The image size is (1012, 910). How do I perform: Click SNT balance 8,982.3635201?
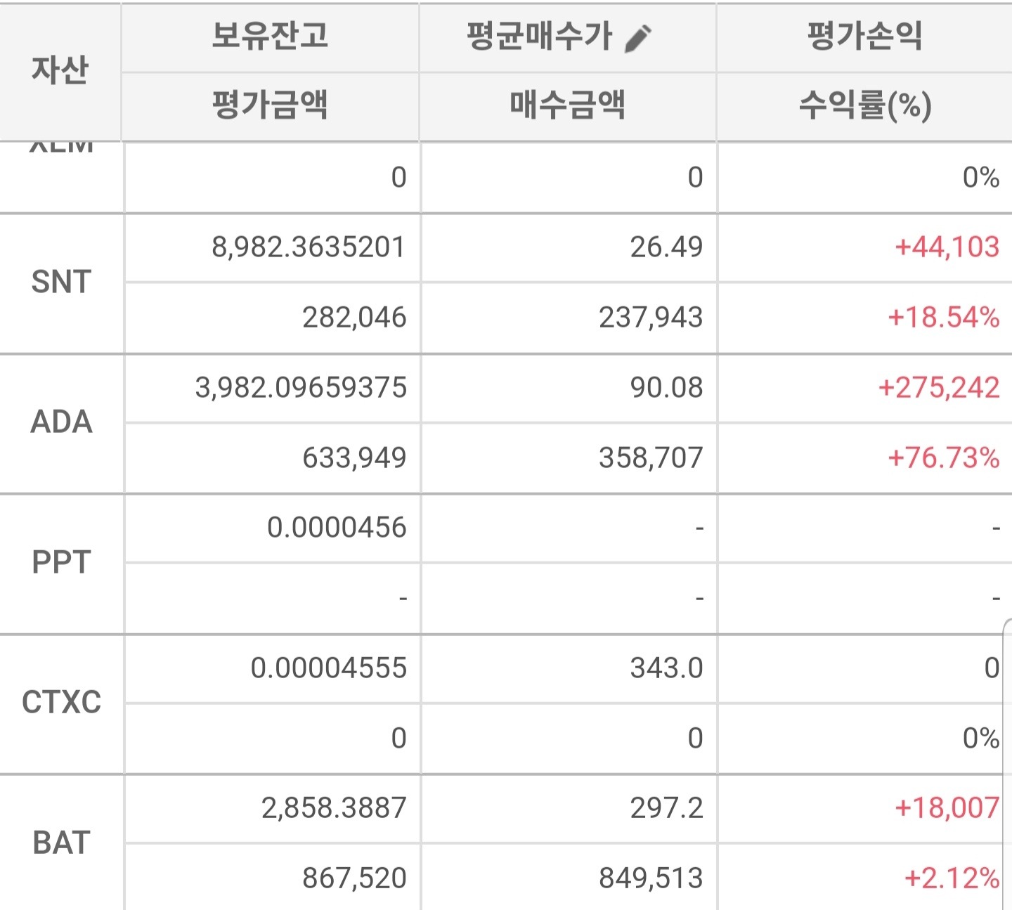307,247
